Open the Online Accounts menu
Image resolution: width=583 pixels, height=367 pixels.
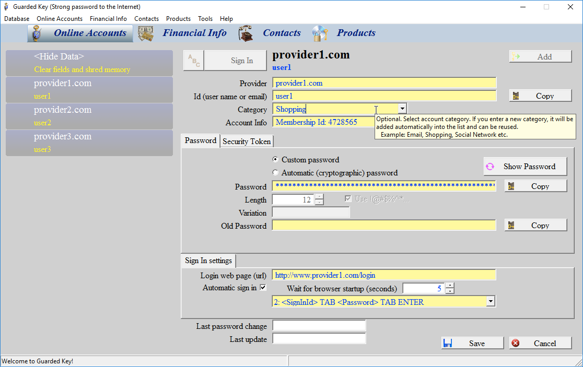60,19
